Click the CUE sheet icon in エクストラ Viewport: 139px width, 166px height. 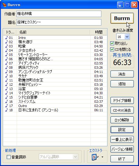click(x=95, y=157)
